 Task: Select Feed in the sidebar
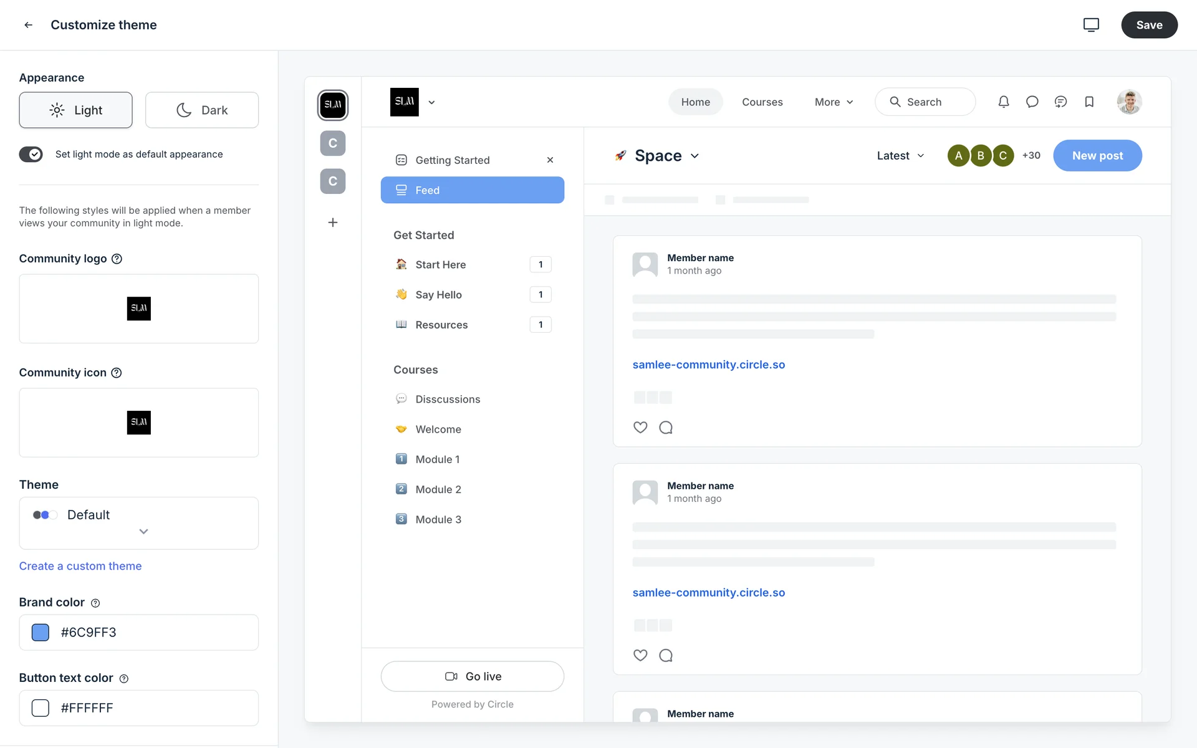tap(472, 190)
